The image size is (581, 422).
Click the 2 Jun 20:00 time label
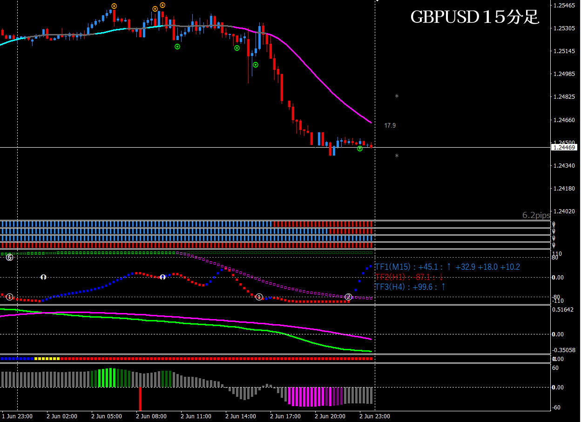click(x=330, y=416)
